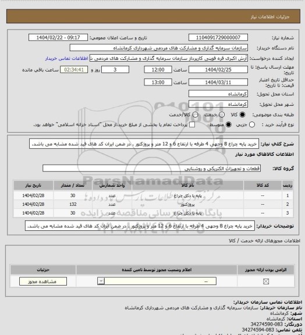Viewport: 305px width, 335px height.
Task: Click the quantity 132 in row 2
Action: pos(73,204)
